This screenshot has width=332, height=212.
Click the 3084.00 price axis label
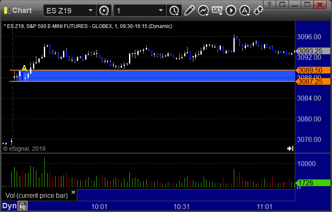[309, 98]
